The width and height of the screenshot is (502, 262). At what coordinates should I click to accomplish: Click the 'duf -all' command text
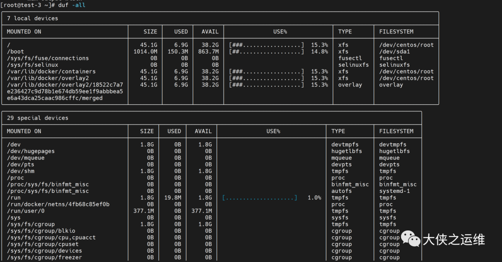pos(72,5)
